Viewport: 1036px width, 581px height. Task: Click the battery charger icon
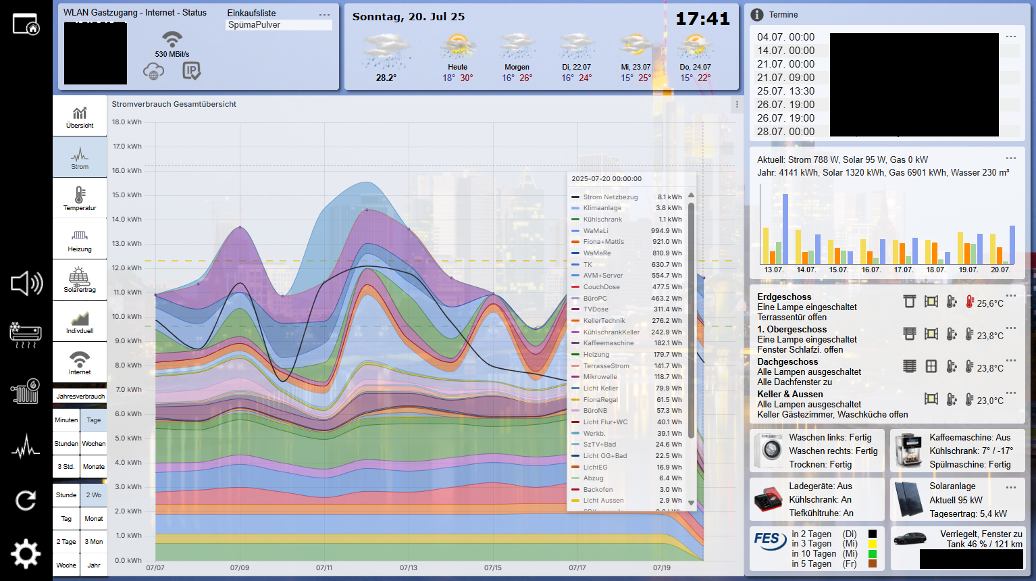pyautogui.click(x=768, y=500)
